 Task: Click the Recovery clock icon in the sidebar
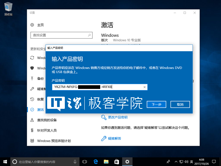(x=32, y=99)
